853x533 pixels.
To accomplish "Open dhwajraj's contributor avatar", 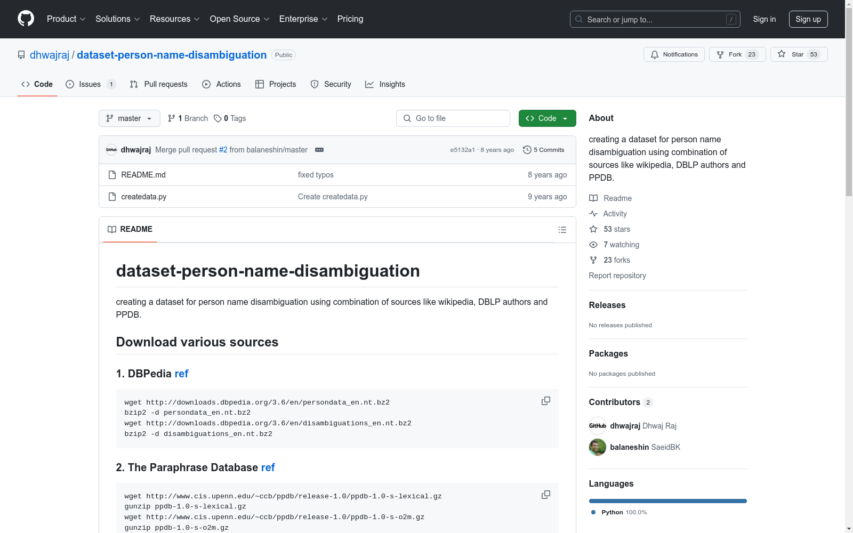I will pyautogui.click(x=598, y=426).
